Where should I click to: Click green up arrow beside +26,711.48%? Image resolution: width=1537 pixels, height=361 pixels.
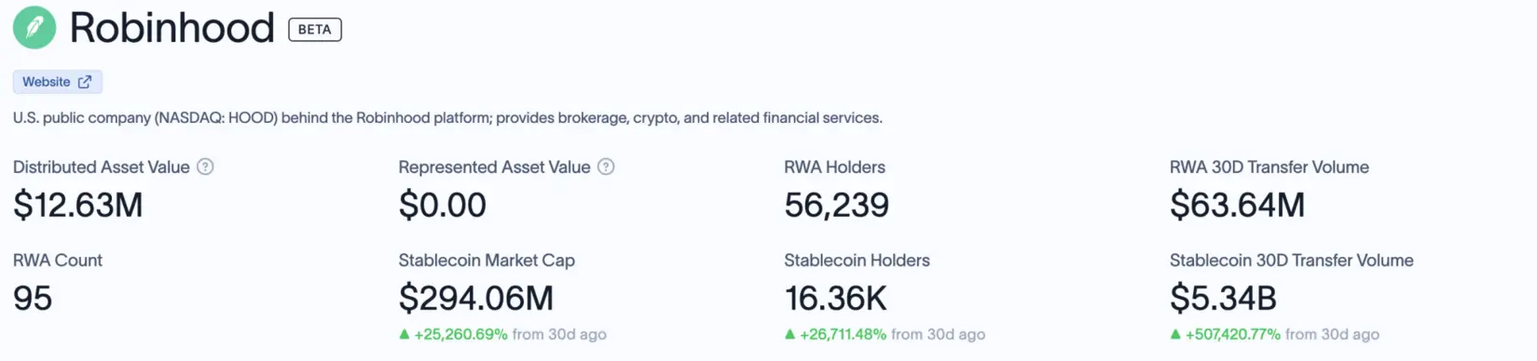pos(789,334)
